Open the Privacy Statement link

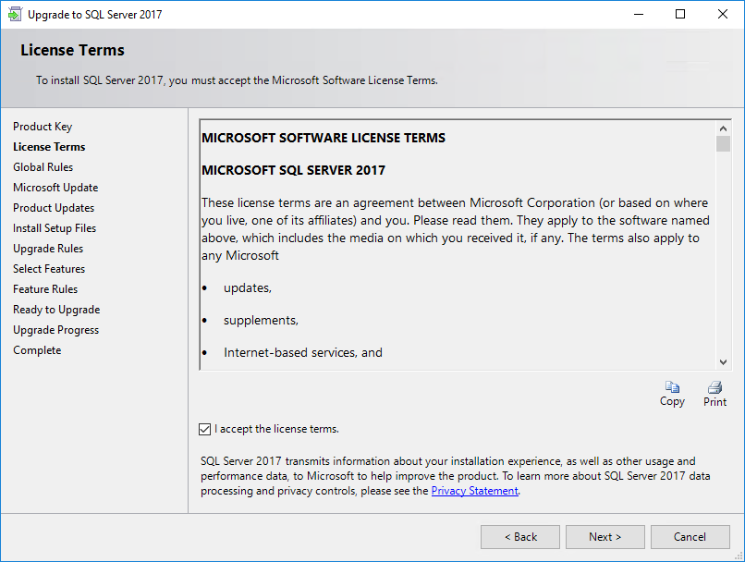[474, 491]
